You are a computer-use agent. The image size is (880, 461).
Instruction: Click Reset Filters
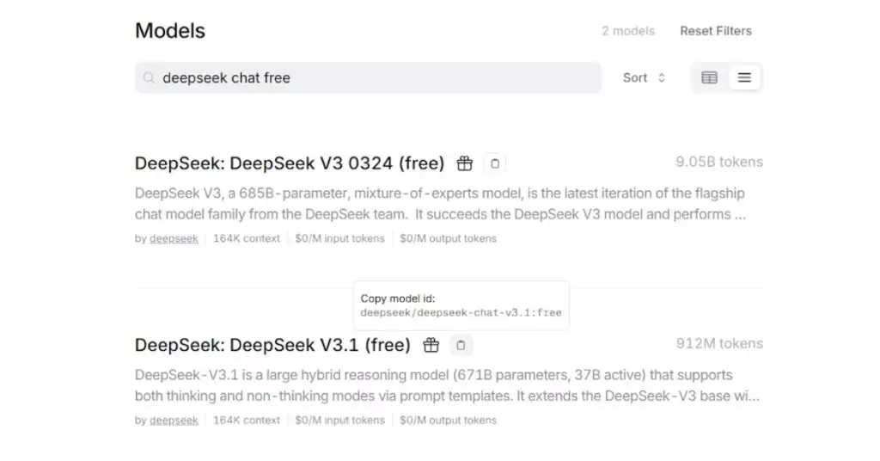[716, 31]
